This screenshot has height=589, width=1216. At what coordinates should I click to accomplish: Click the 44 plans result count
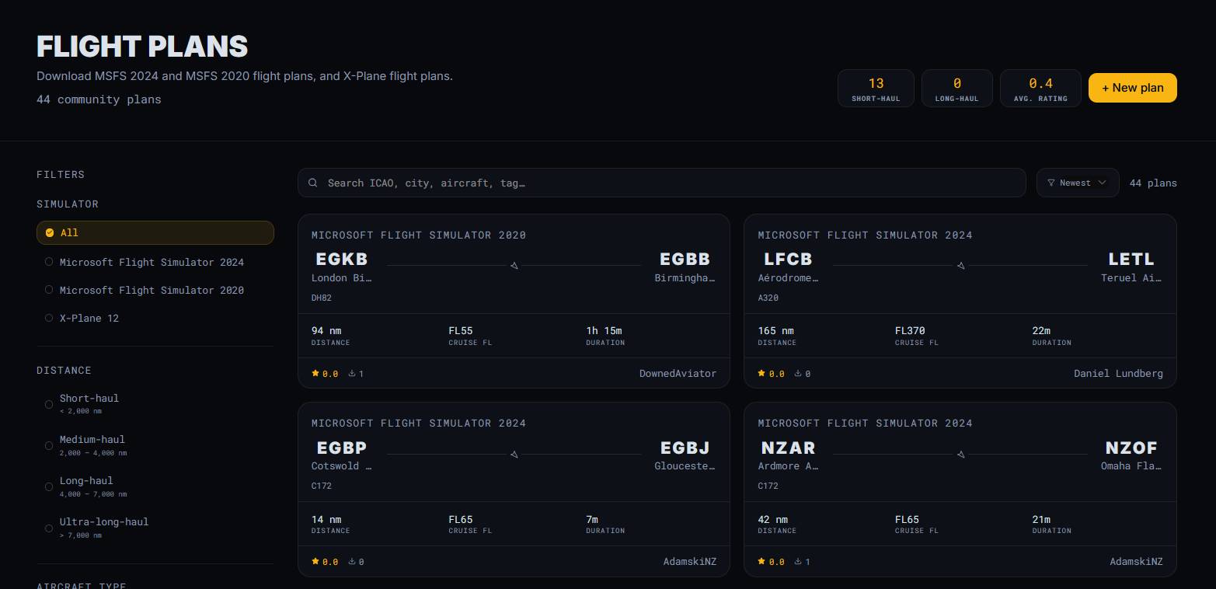click(1153, 183)
